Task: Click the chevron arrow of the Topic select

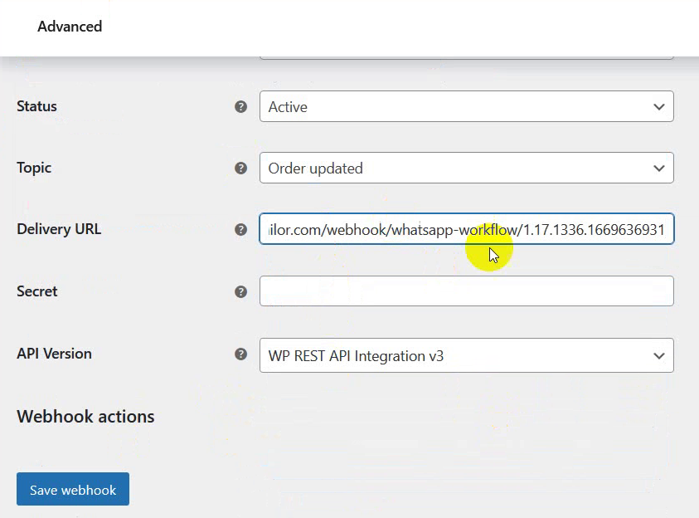Action: tap(659, 169)
